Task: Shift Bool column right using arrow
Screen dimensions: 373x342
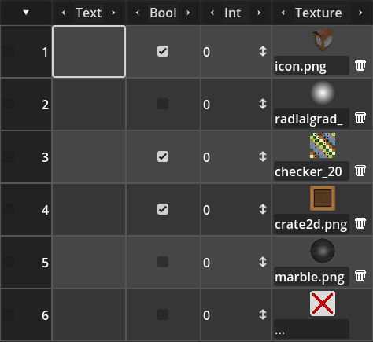Action: pyautogui.click(x=188, y=13)
